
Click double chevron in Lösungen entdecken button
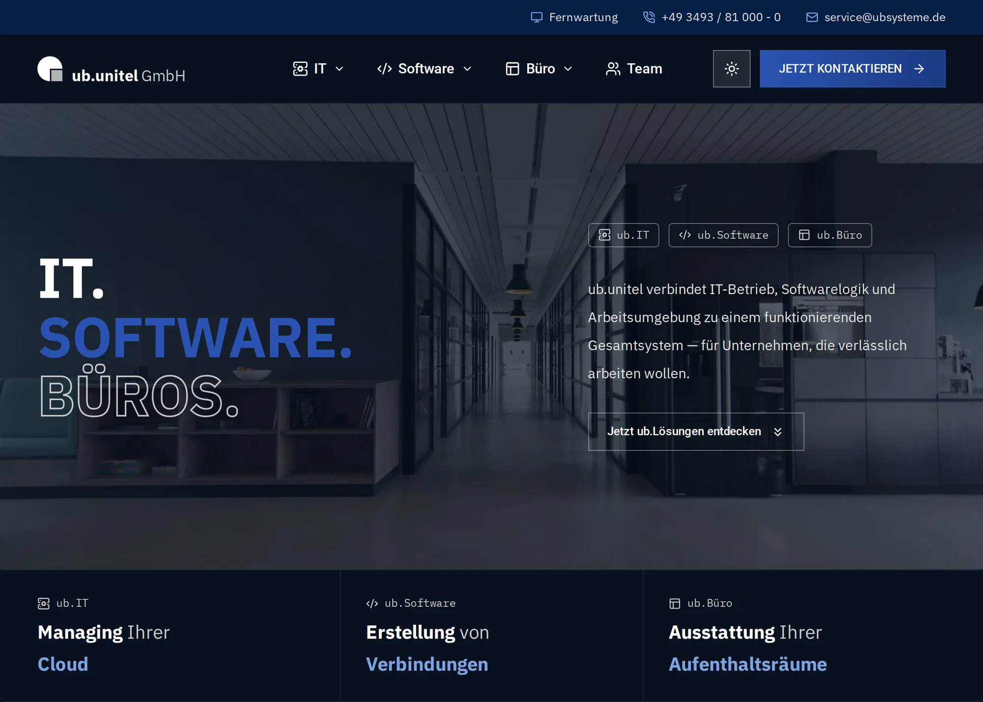click(x=778, y=431)
